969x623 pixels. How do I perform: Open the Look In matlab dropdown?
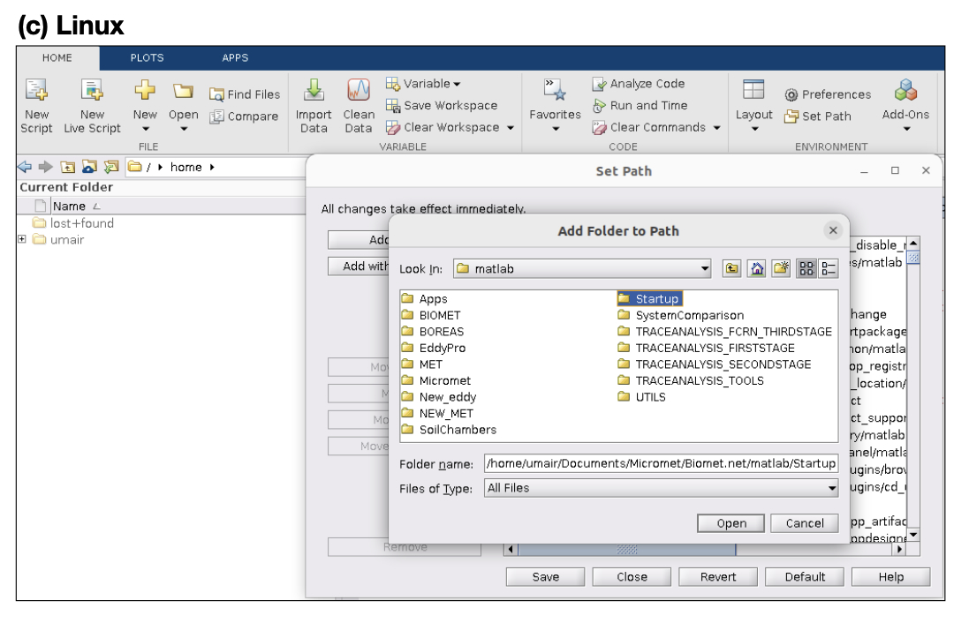(582, 268)
